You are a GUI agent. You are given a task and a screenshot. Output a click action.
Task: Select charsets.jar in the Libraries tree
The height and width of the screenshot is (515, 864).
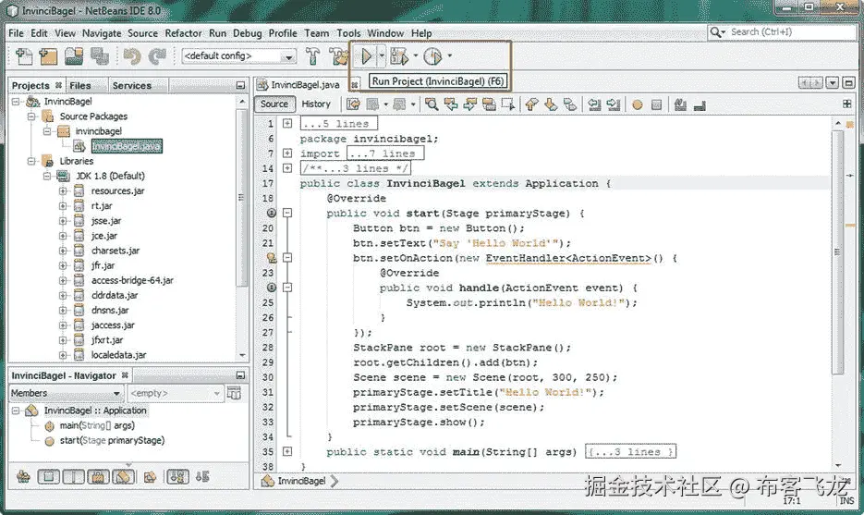[x=116, y=251]
